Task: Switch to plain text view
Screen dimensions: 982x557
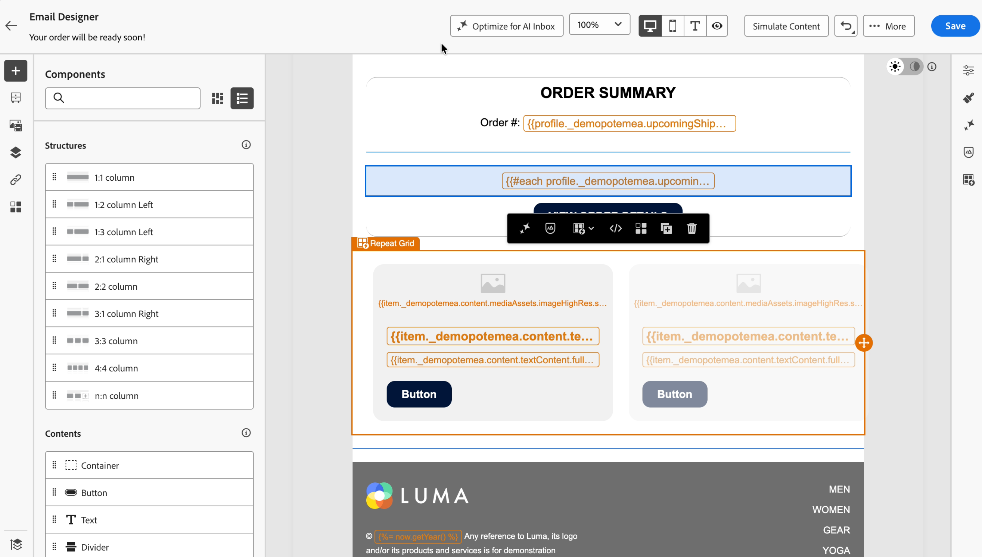Action: pyautogui.click(x=695, y=26)
